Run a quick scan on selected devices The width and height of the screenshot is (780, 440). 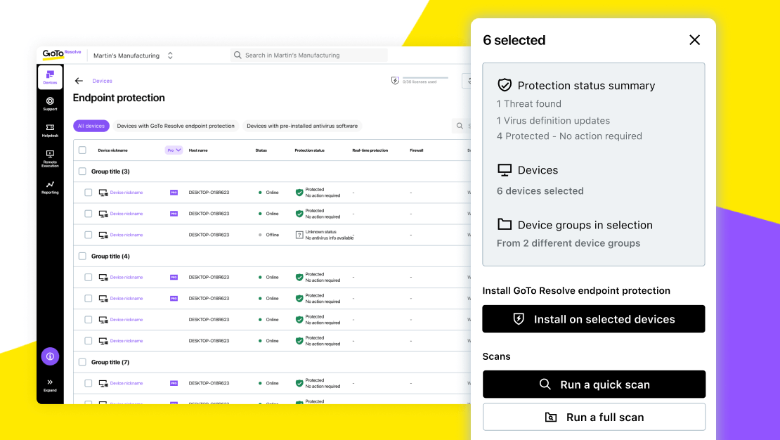click(594, 384)
